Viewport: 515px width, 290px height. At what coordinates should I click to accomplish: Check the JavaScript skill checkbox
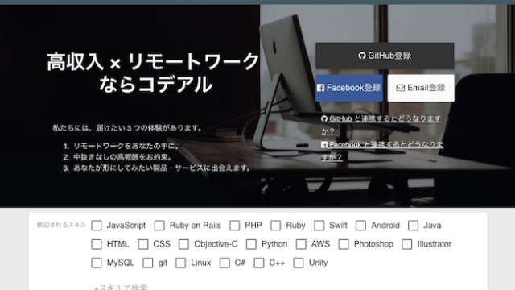click(x=97, y=226)
